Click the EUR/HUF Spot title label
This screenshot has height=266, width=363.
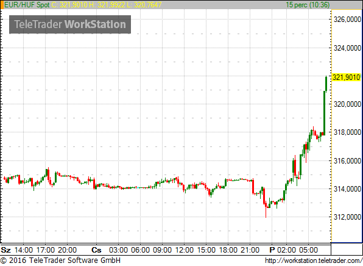pyautogui.click(x=27, y=5)
